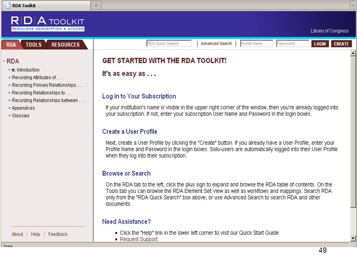
Task: Click the scrollbar up arrow
Action: tap(353, 53)
